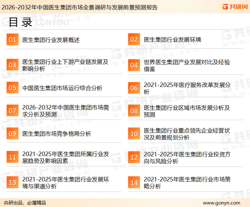Select chapter 世界医生集团产业发展对比及经验借鉴
The image size is (250, 207).
click(187, 66)
